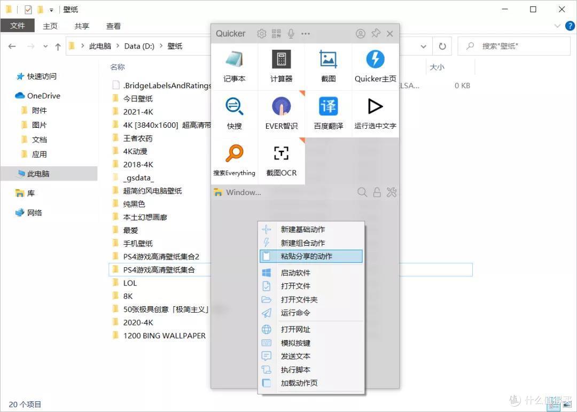This screenshot has width=577, height=412.
Task: Click the search 壁纸 input field
Action: coord(514,46)
